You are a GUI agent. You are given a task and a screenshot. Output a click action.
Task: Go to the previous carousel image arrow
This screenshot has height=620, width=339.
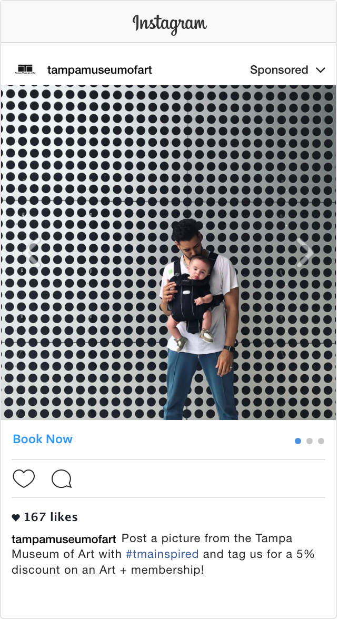pyautogui.click(x=32, y=252)
